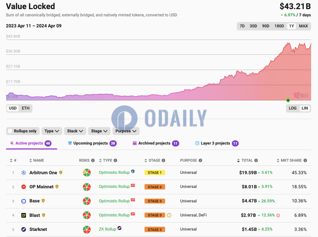Select the 180D time range
The width and height of the screenshot is (318, 237).
click(x=279, y=26)
